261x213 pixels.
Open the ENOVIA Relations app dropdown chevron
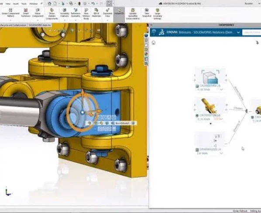pyautogui.click(x=238, y=32)
